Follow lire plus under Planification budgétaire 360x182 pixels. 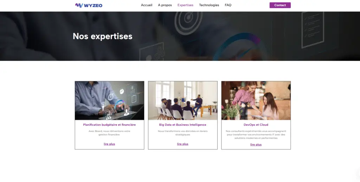click(x=109, y=144)
